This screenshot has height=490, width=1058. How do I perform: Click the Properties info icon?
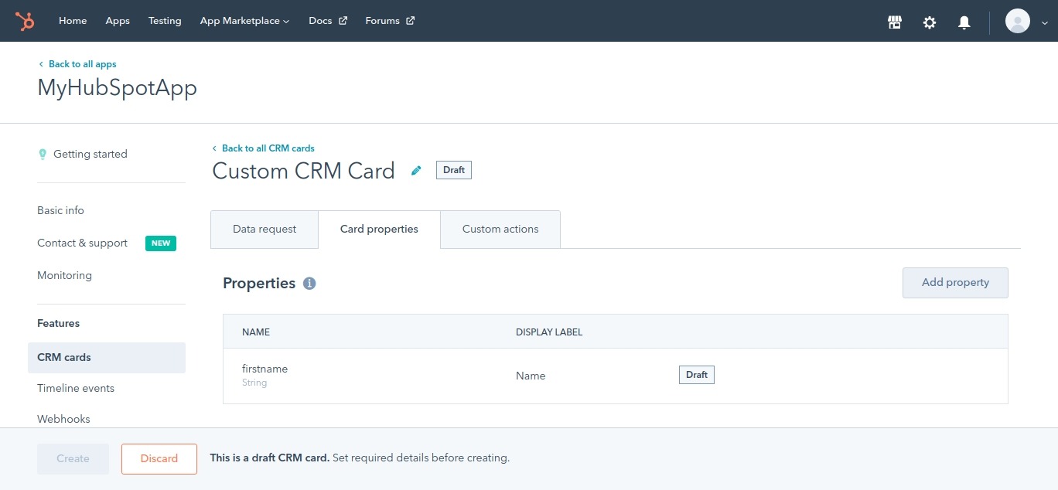click(x=309, y=284)
